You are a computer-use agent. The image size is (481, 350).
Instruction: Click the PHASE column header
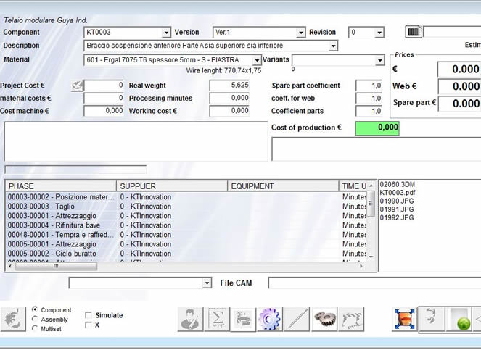[61, 186]
